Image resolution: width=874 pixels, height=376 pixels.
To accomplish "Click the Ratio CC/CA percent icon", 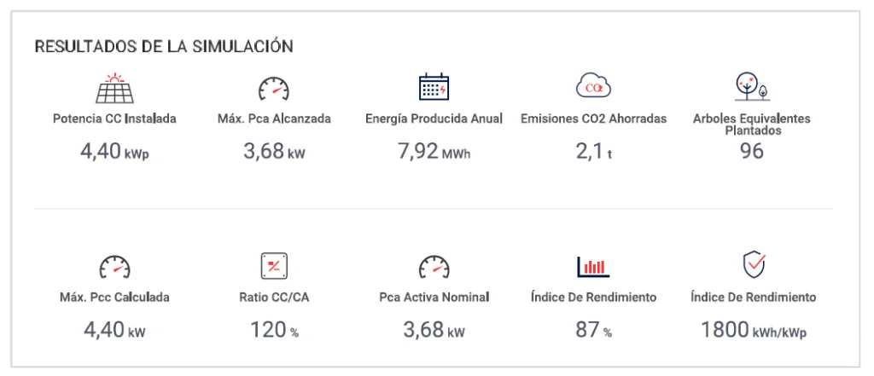I will pos(274,266).
